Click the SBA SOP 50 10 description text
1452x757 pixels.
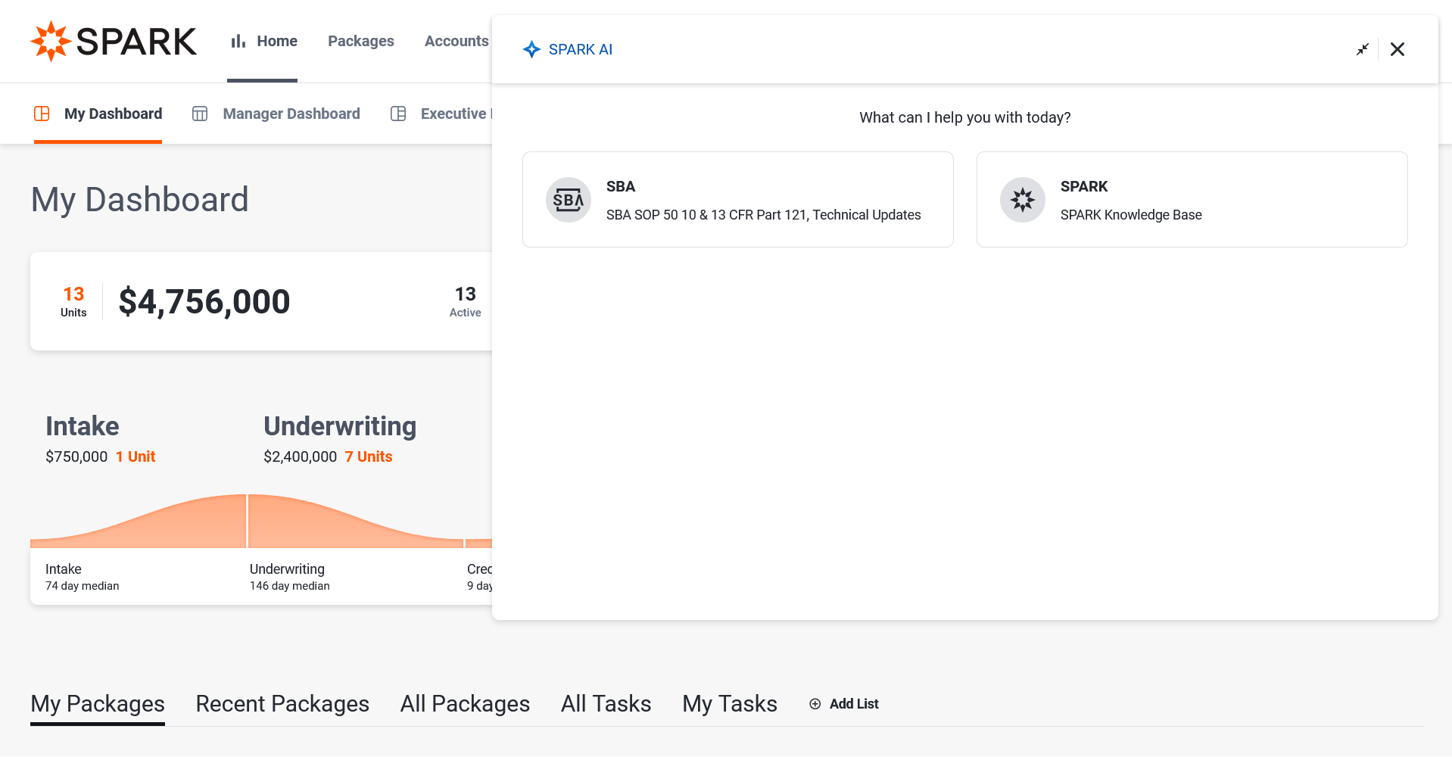(764, 215)
